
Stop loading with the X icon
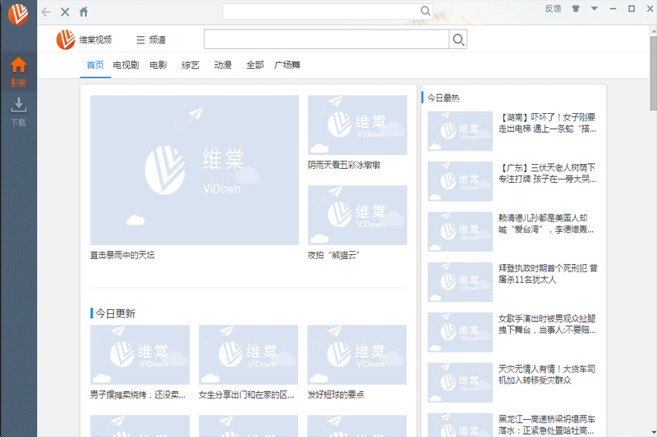[x=65, y=11]
